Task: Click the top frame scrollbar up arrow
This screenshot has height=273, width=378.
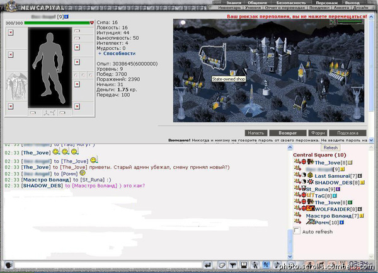Action: coord(371,17)
